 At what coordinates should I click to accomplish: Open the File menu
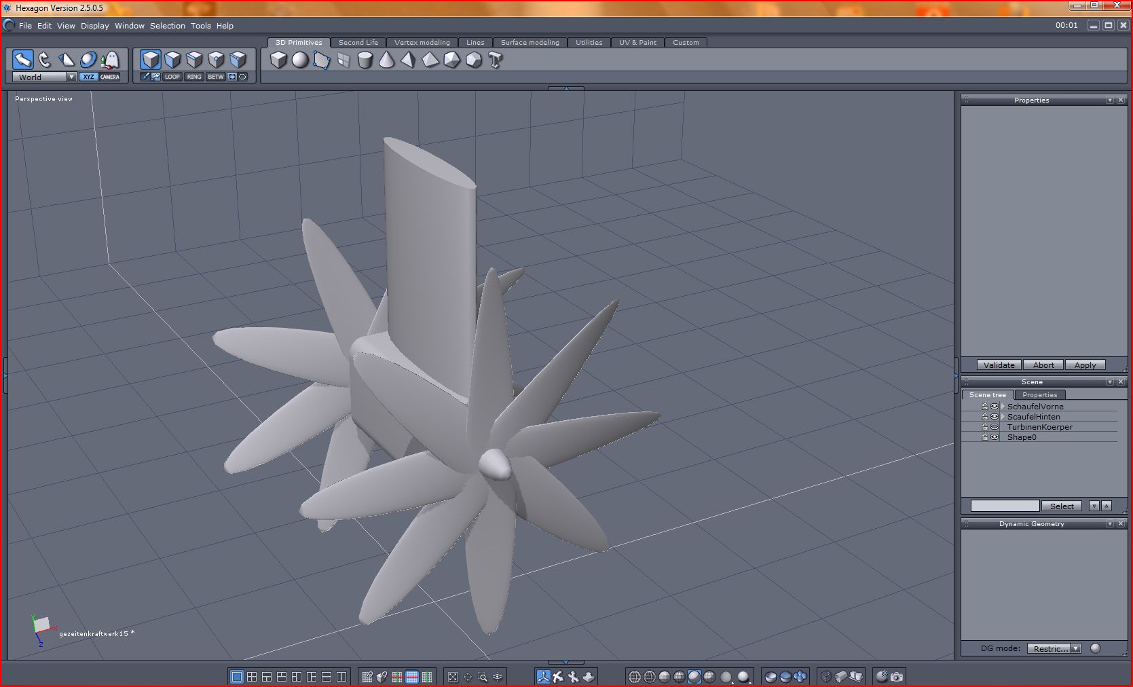(25, 26)
